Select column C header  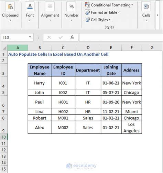point(63,47)
